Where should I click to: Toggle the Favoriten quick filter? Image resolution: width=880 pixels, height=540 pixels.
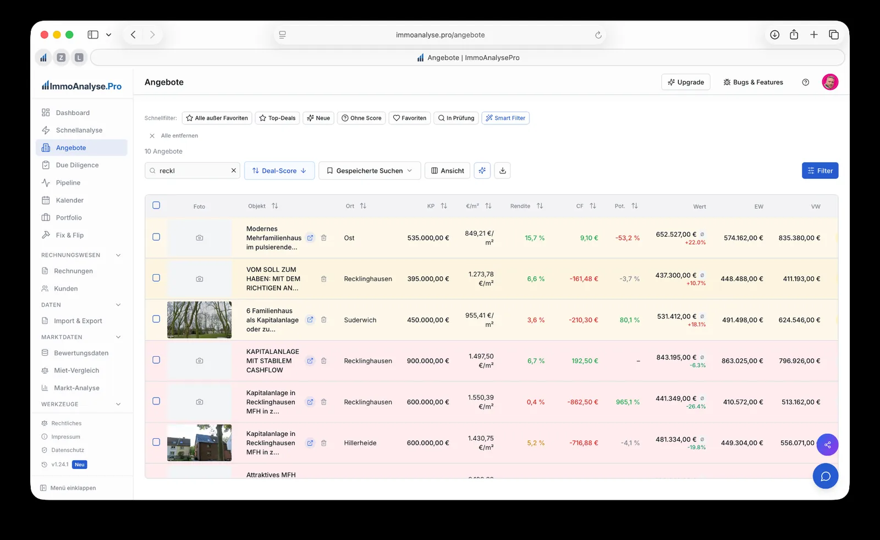click(x=410, y=118)
